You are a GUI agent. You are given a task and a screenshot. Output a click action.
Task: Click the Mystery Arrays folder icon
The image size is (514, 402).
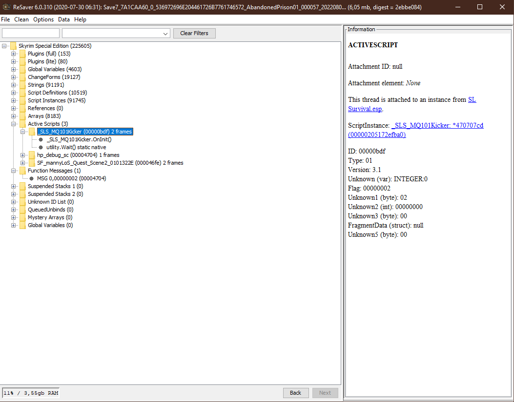(x=22, y=217)
